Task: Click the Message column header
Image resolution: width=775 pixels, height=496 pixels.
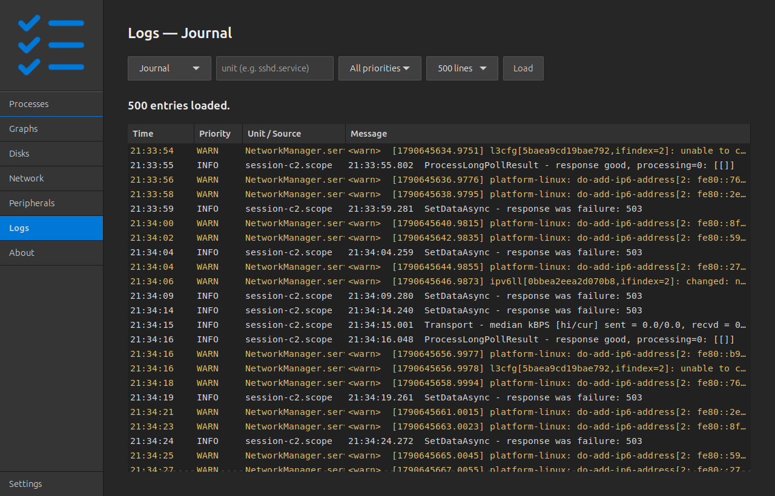Action: click(x=548, y=134)
